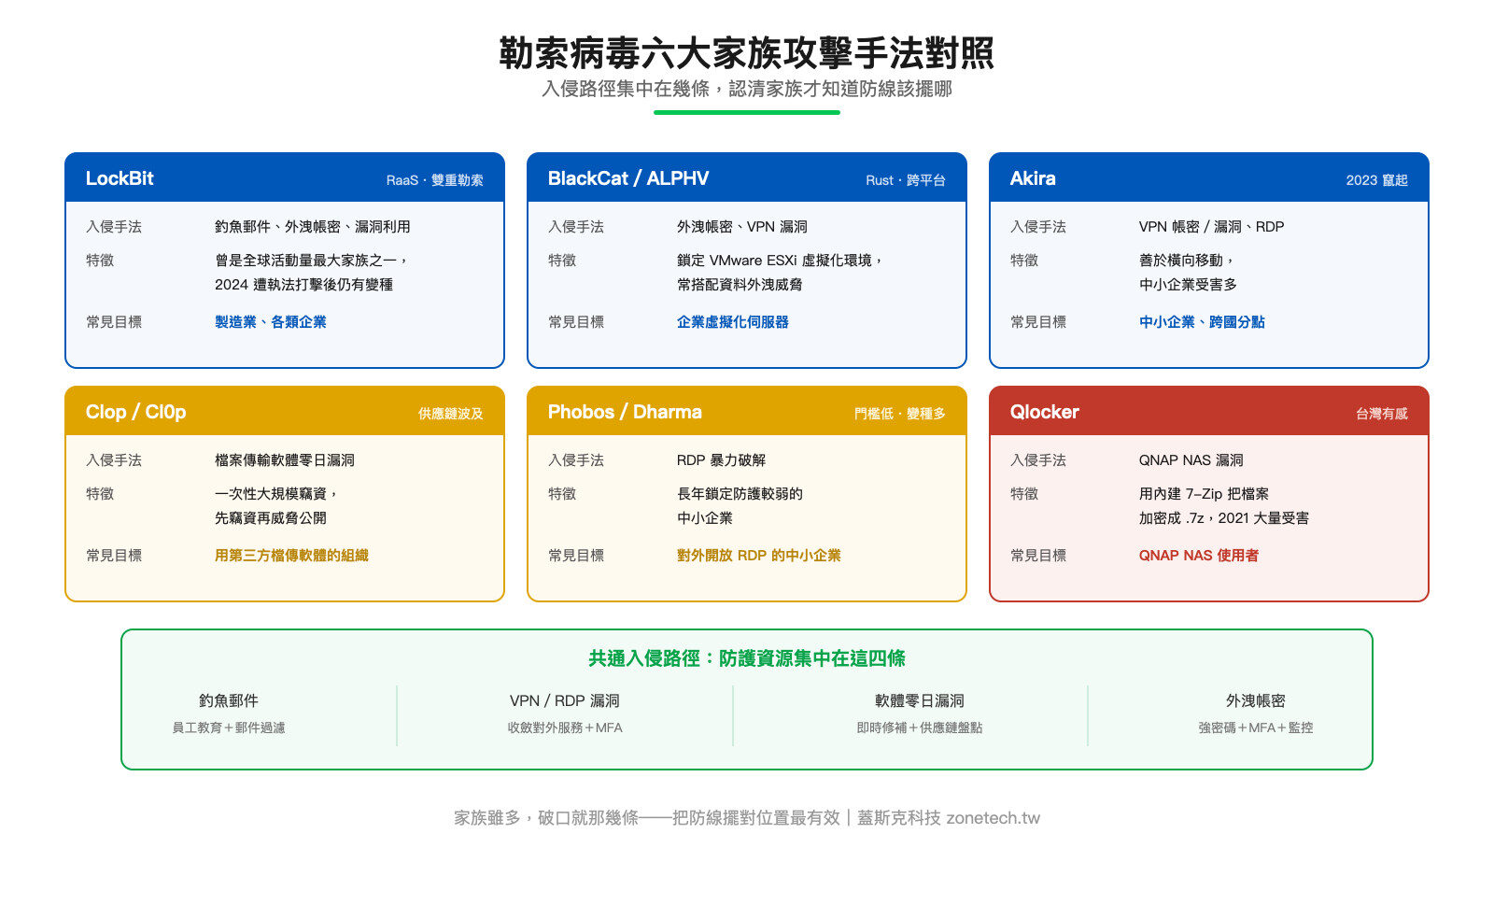Click 常見目標 label in Akira card
Viewport: 1494px width, 904px height.
coord(1038,322)
